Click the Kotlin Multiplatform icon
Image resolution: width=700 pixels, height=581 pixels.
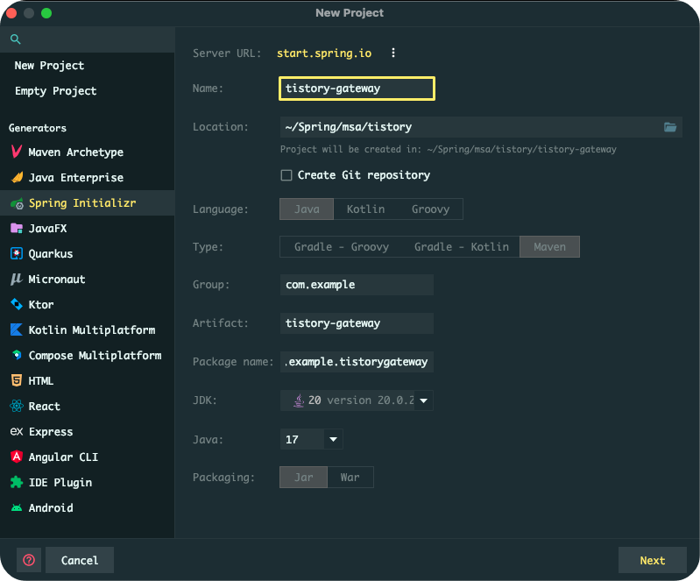17,330
